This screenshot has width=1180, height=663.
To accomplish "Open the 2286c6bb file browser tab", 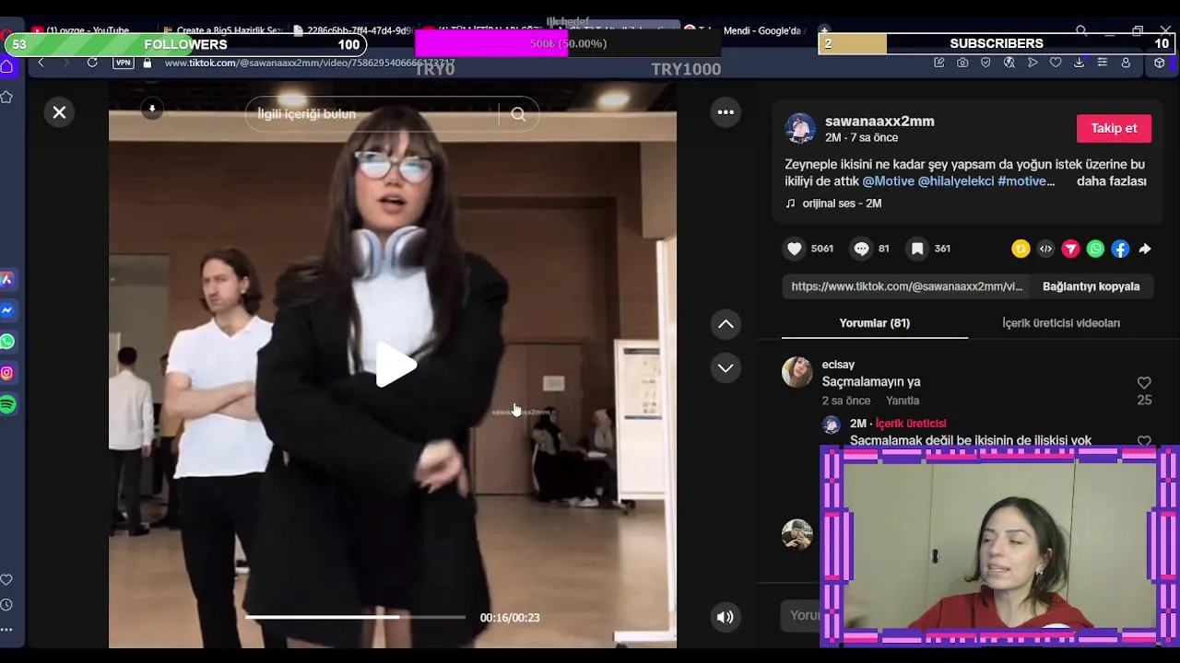I will click(352, 30).
